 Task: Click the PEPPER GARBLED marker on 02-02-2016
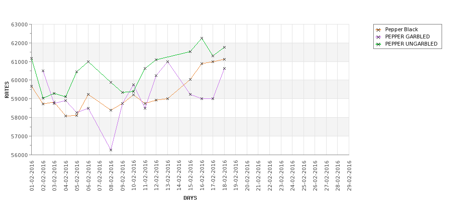[x=43, y=71]
